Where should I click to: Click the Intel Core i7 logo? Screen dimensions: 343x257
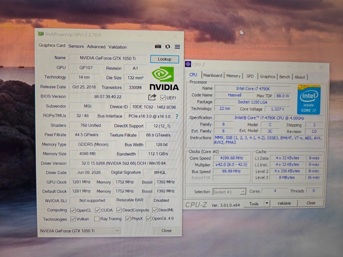click(x=309, y=100)
